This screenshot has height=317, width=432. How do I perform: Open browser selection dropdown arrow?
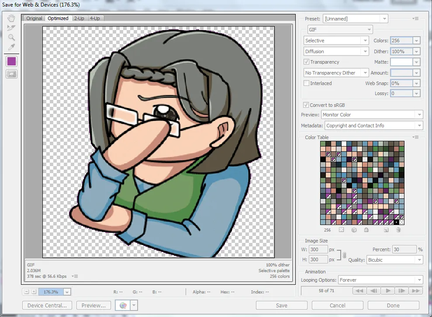point(134,306)
